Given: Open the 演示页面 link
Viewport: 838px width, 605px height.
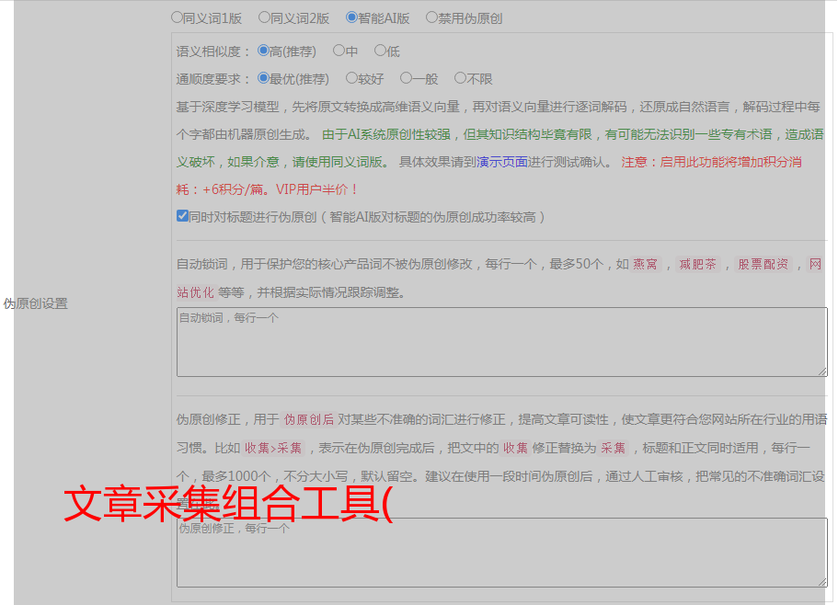Looking at the screenshot, I should pos(501,162).
